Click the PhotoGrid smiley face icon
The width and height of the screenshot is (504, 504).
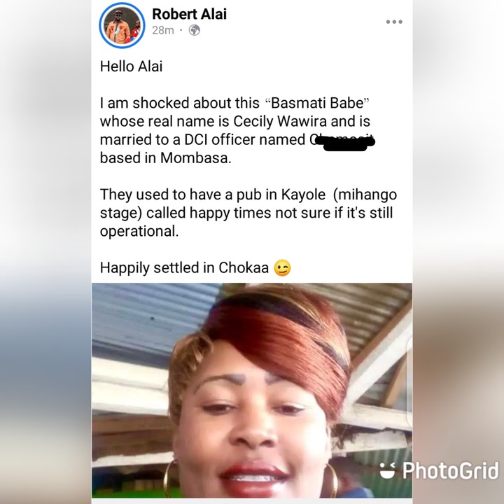tap(387, 470)
